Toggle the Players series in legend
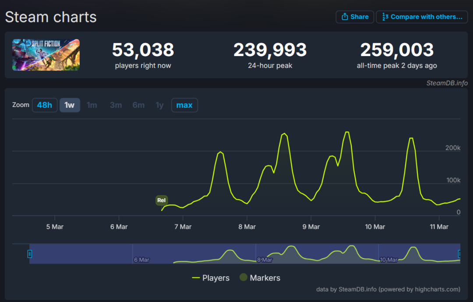 click(x=211, y=278)
